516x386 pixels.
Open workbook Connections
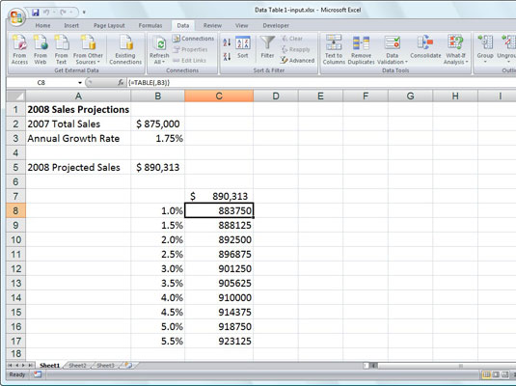click(x=193, y=39)
